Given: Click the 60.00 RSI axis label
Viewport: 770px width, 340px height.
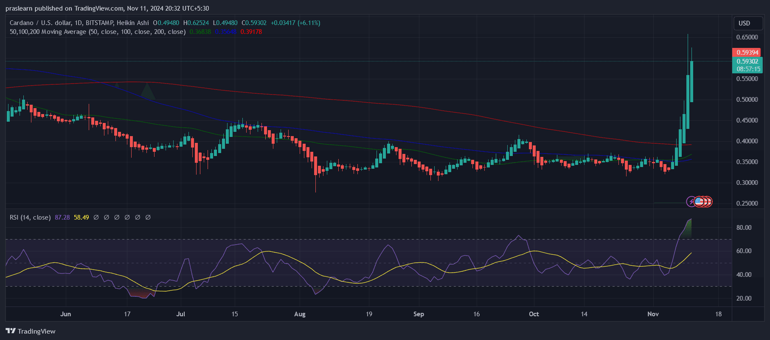Looking at the screenshot, I should click(744, 251).
